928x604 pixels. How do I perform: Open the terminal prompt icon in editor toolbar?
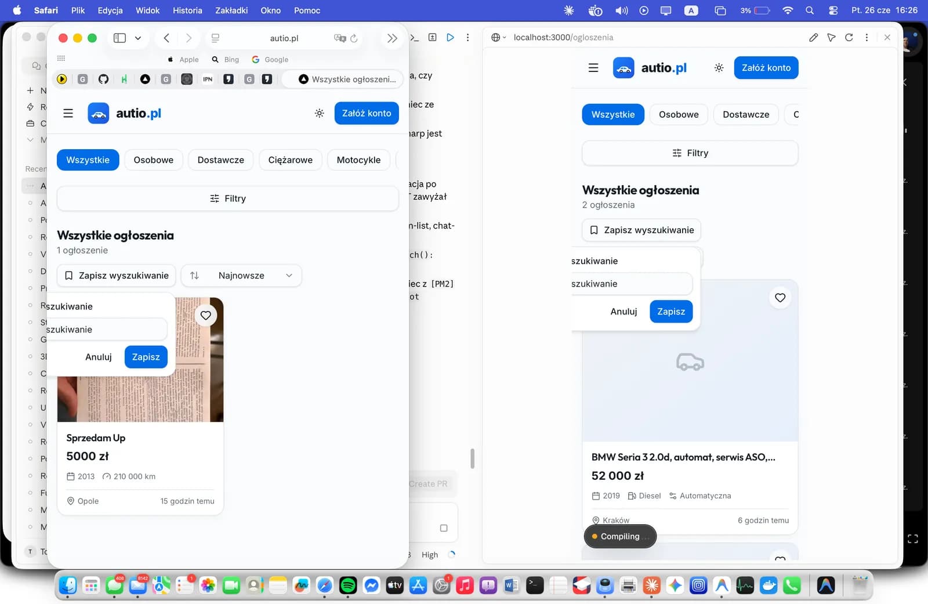click(x=414, y=37)
